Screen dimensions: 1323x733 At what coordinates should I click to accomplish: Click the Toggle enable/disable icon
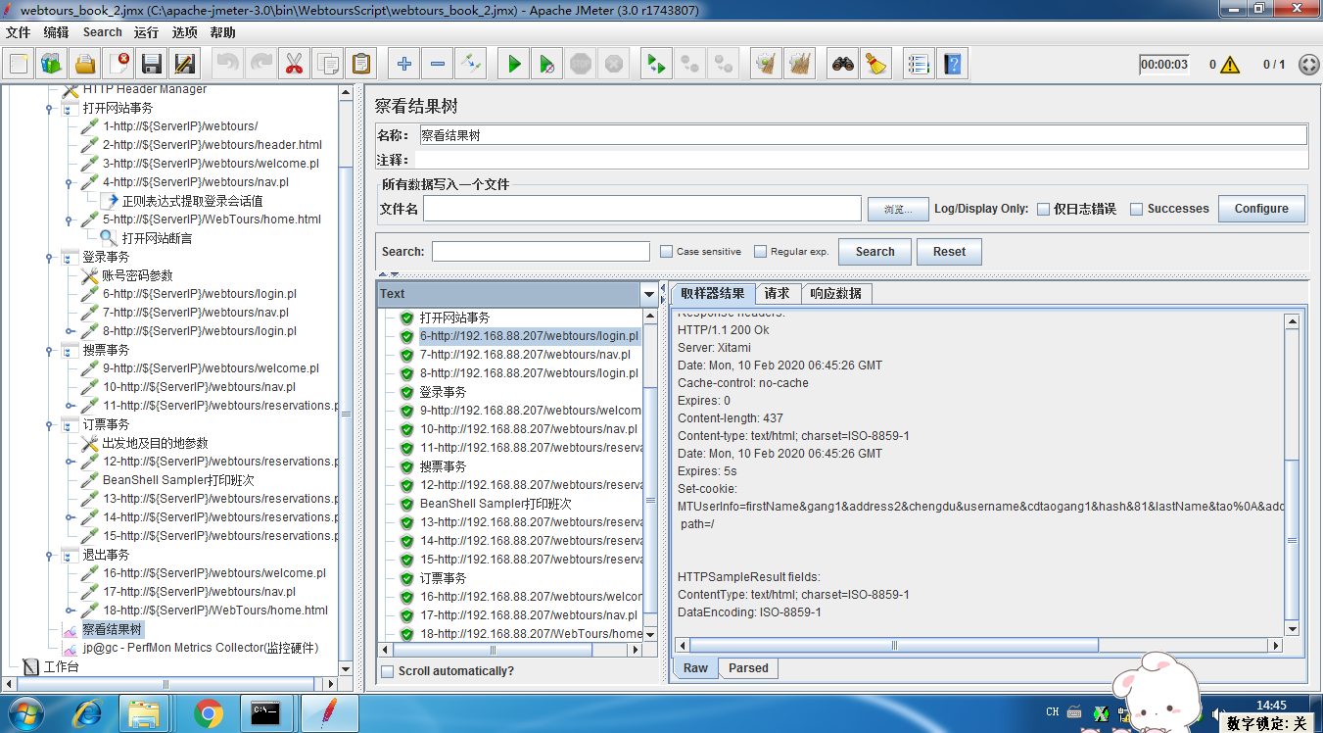pos(470,65)
